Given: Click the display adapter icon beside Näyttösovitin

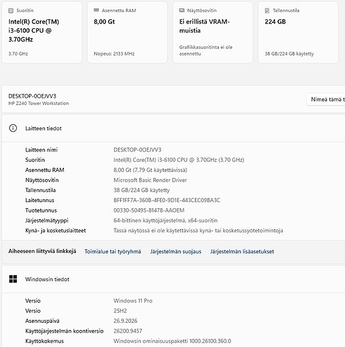Looking at the screenshot, I should pos(182,10).
